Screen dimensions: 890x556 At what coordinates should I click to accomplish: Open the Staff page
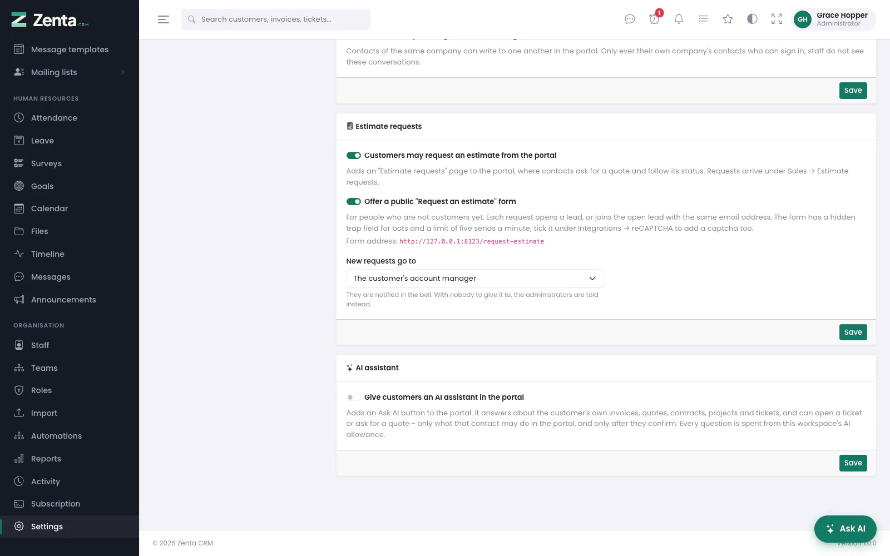[x=70, y=345]
